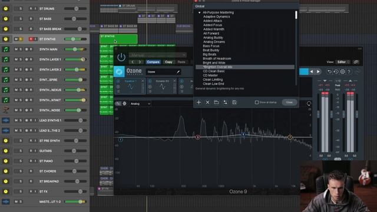Screen dimensions: 377x212
Task: Click the preset compare arrows icon
Action: coord(225,102)
